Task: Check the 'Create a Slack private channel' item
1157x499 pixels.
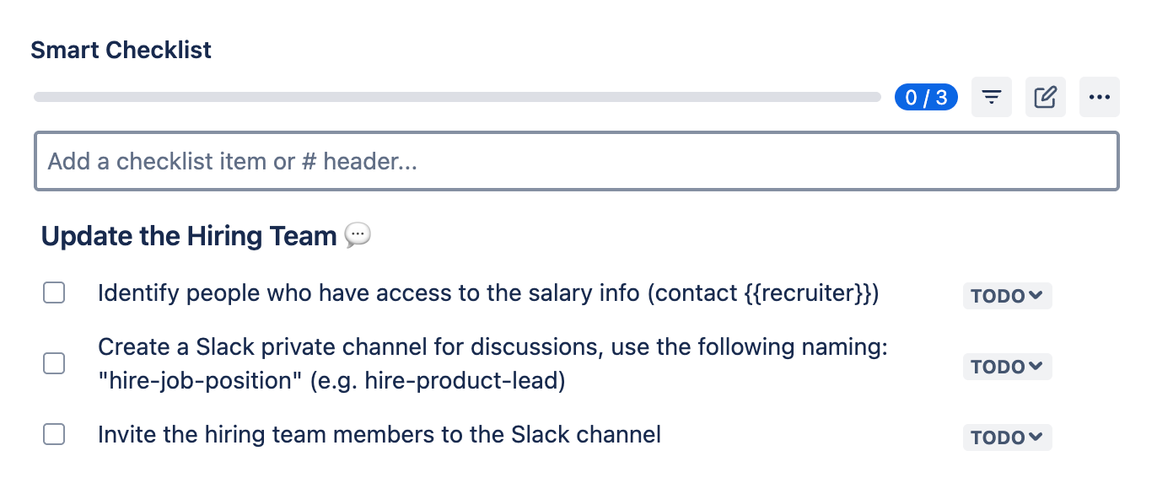Action: pos(54,364)
